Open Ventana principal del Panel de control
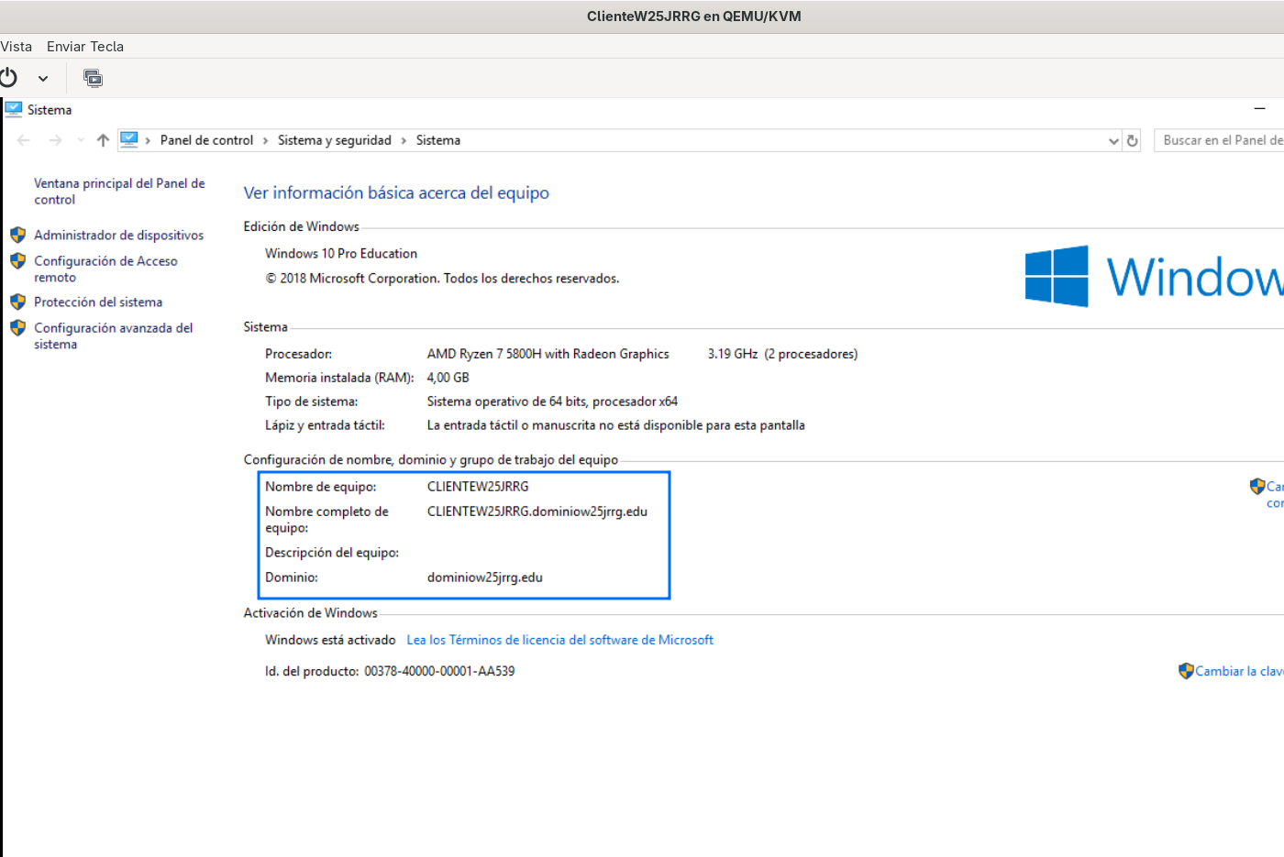This screenshot has width=1284, height=857. pyautogui.click(x=119, y=192)
